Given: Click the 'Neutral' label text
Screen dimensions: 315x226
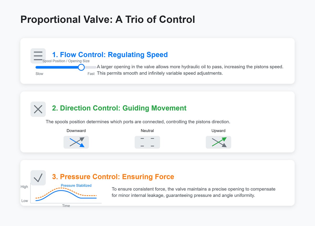Looking at the screenshot, I should (x=147, y=131).
